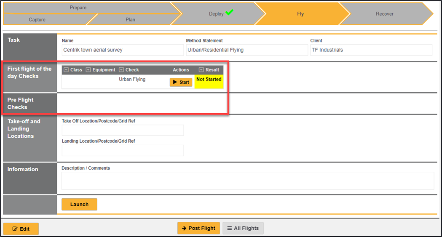
Task: Focus the Landing Location input field
Action: [123, 150]
